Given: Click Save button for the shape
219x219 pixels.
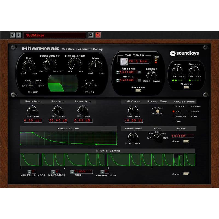Looking at the screenshot, I should click(186, 141).
